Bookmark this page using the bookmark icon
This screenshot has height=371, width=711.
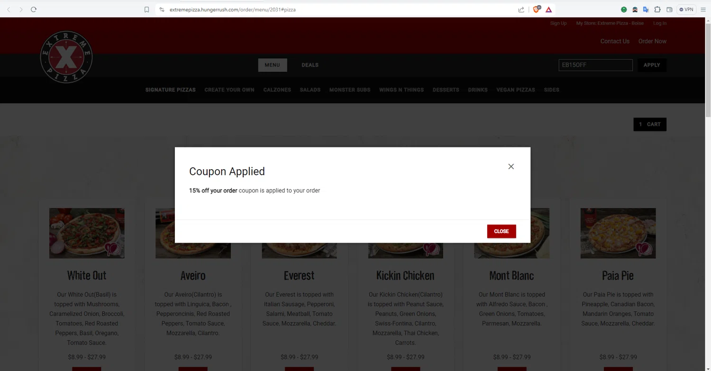(x=147, y=9)
